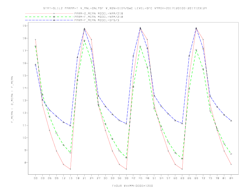The width and height of the screenshot is (252, 194).
Task: Click x-axis tick label 42
Action: click(x=133, y=178)
